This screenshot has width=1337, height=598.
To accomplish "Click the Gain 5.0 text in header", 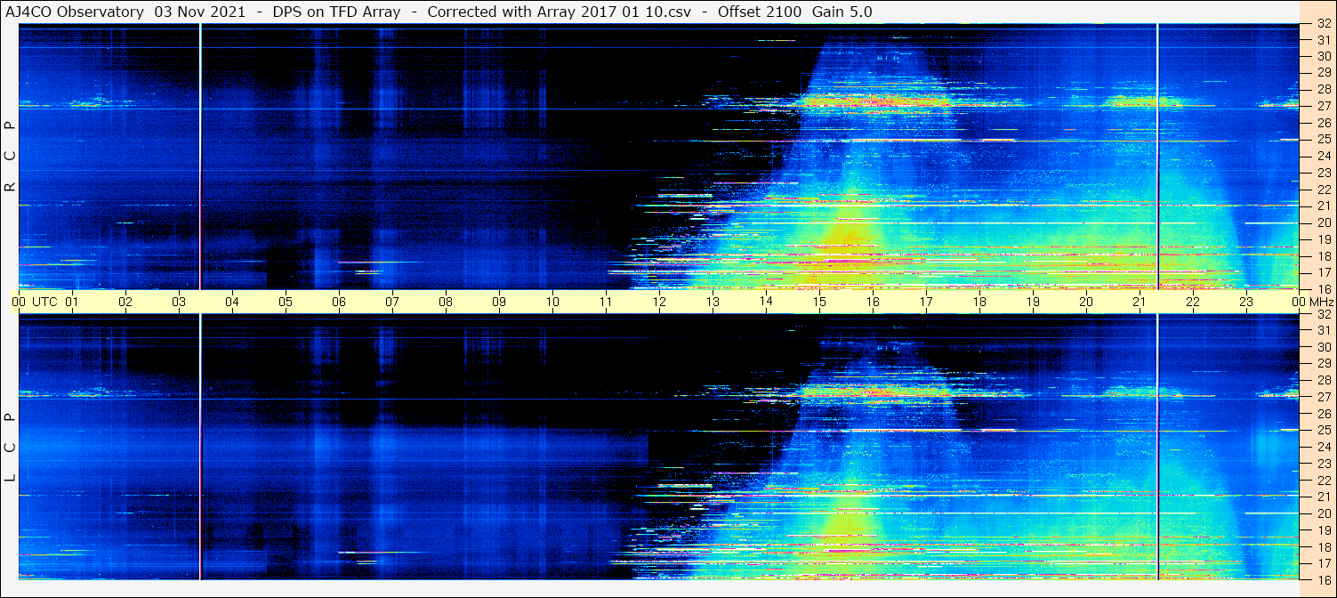I will [x=842, y=12].
